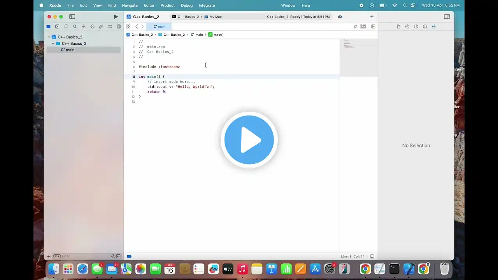Open the Debug menu
The height and width of the screenshot is (280, 498).
pos(187,5)
